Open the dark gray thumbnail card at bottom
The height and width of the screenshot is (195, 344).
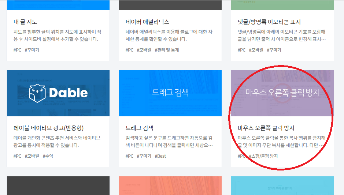click(x=58, y=185)
